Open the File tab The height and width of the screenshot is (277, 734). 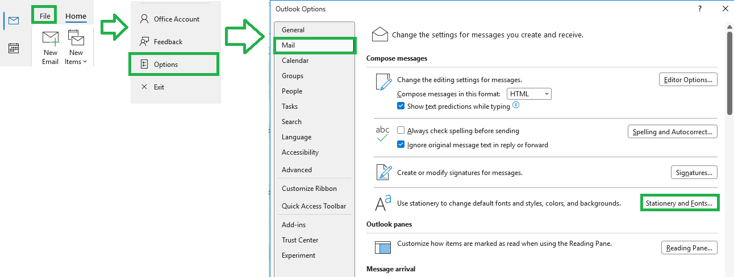coord(45,16)
